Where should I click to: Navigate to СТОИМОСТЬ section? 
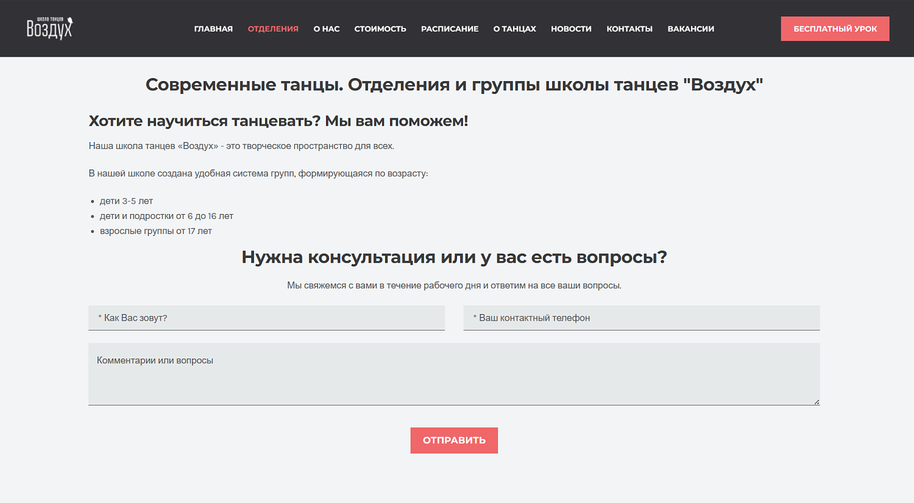click(380, 29)
